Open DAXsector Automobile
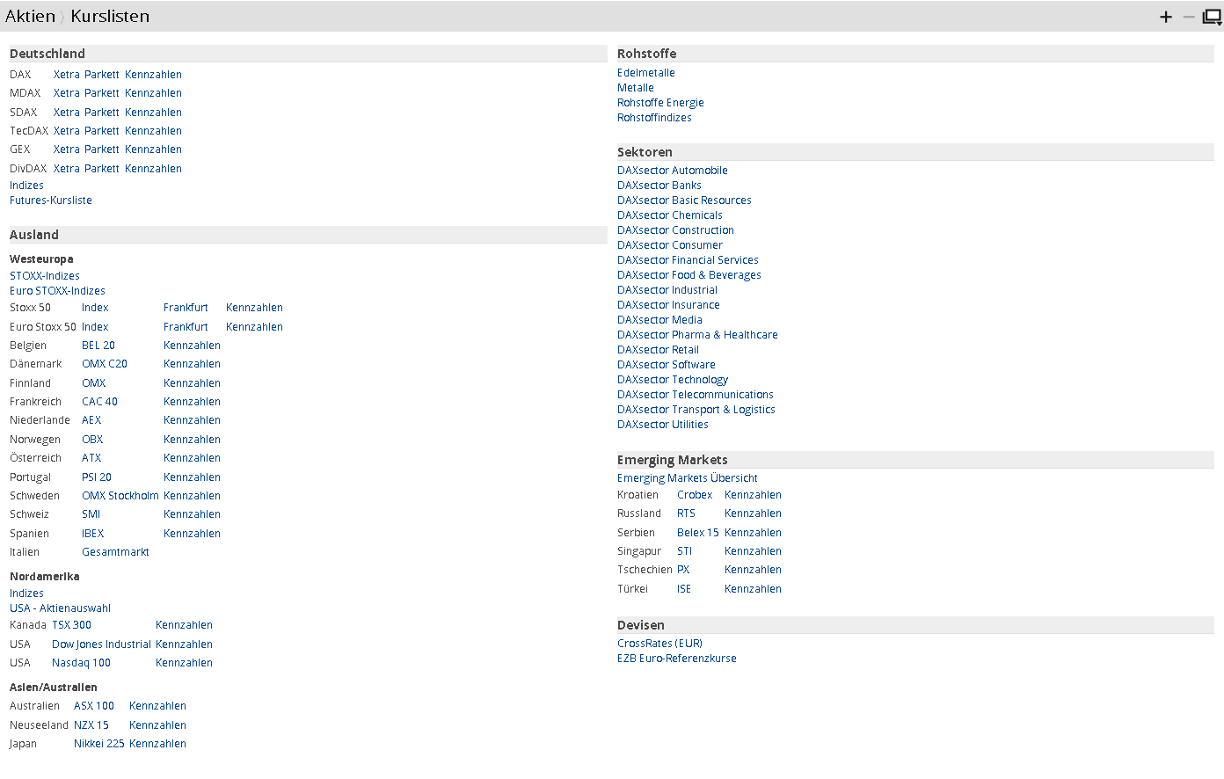The width and height of the screenshot is (1224, 779). coord(672,171)
